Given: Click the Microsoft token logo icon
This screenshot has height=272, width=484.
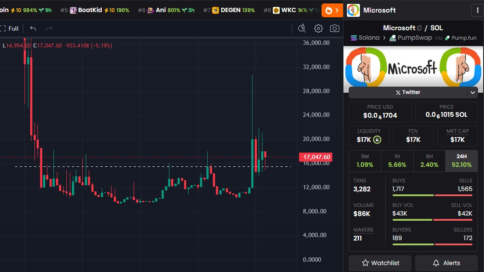Looking at the screenshot, I should point(353,10).
